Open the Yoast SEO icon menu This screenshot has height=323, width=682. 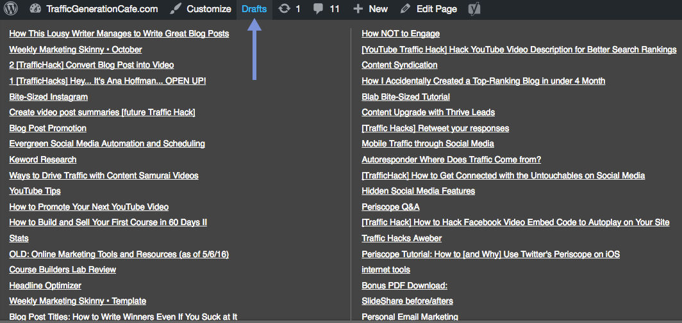point(474,9)
